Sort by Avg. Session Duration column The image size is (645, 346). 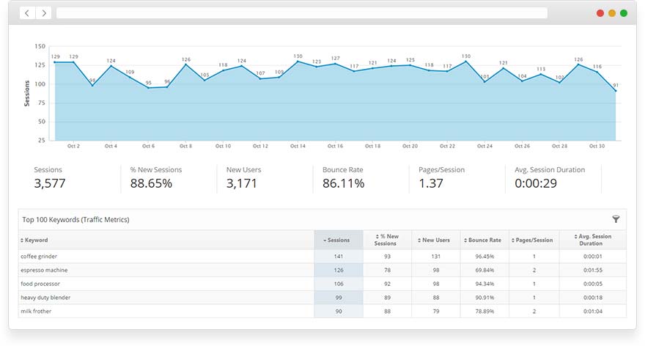click(x=592, y=240)
